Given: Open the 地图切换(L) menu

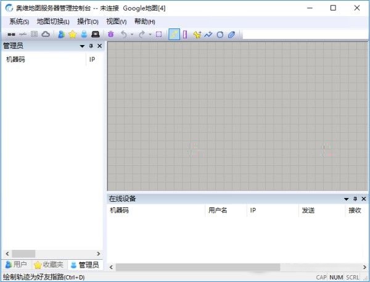Looking at the screenshot, I should [x=53, y=22].
